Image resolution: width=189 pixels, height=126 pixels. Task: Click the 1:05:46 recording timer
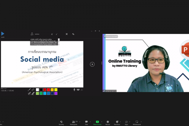[7, 91]
